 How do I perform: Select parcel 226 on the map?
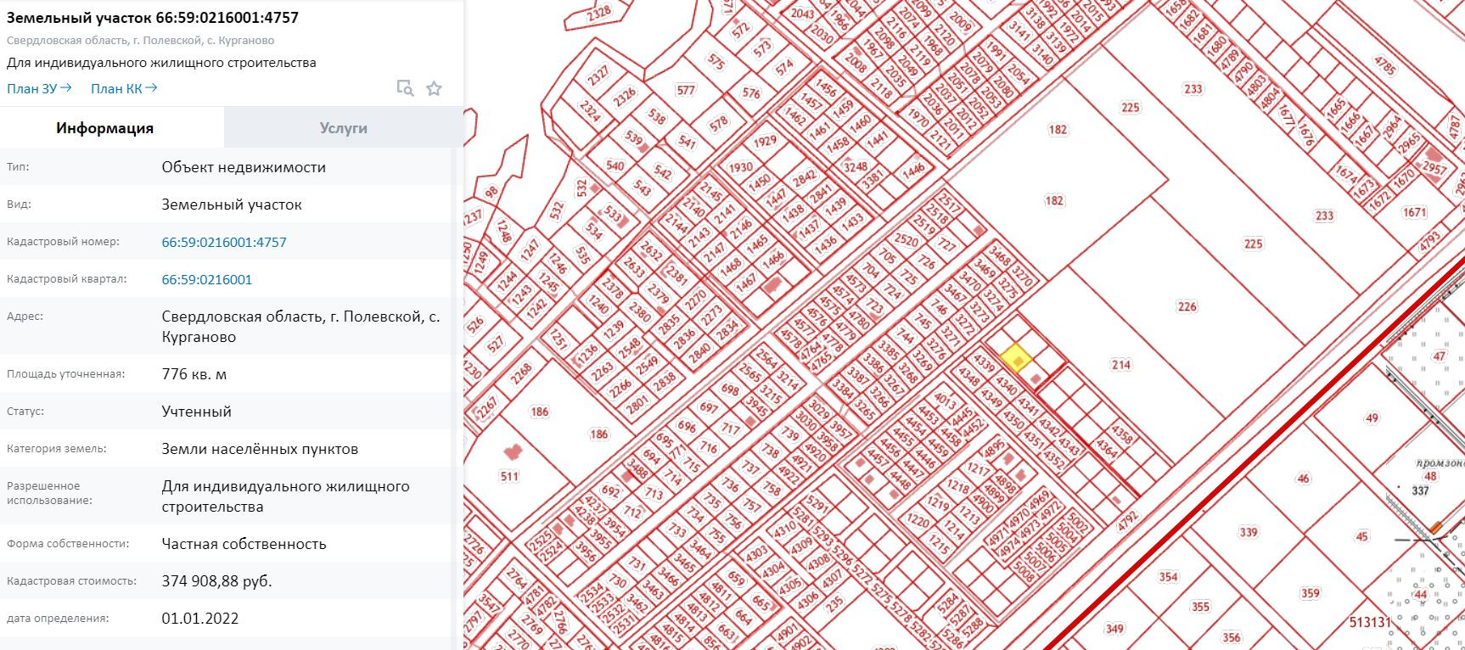click(x=1187, y=306)
